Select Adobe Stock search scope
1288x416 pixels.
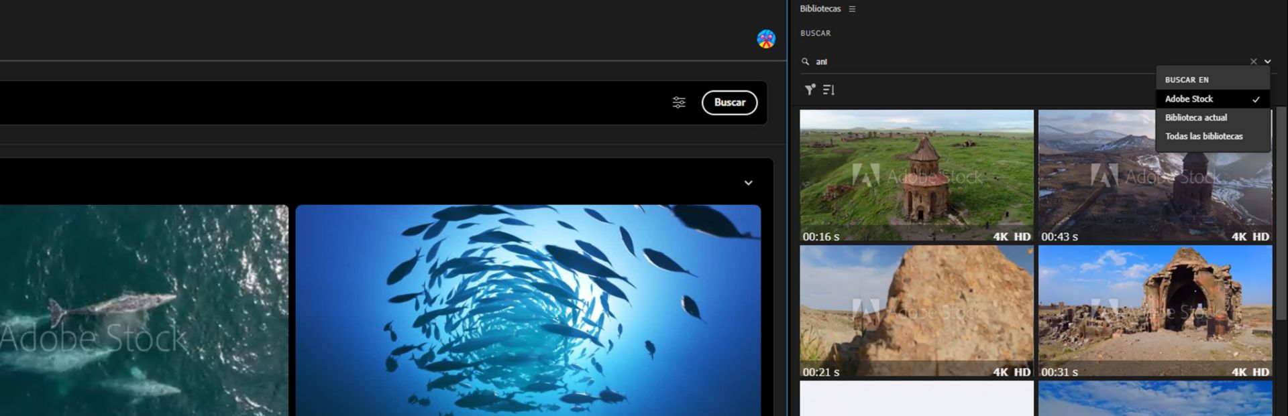pos(1213,98)
